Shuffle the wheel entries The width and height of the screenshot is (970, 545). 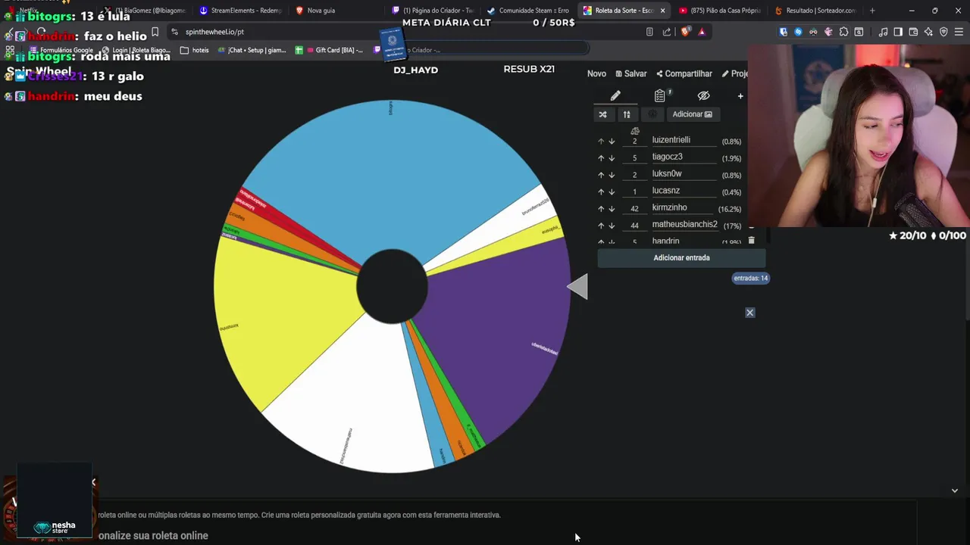coord(602,114)
